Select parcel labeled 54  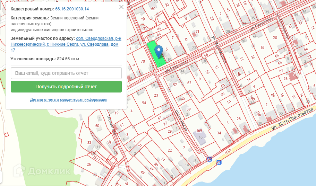coord(144,103)
